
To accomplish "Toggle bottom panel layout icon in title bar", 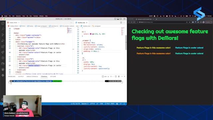I will click(118, 19).
